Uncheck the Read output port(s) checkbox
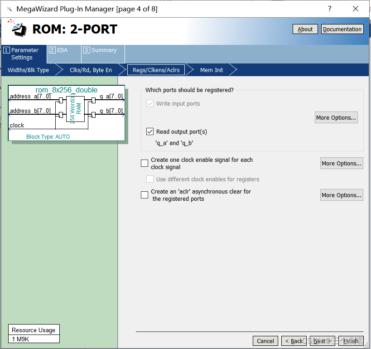The height and width of the screenshot is (349, 371). tap(150, 131)
